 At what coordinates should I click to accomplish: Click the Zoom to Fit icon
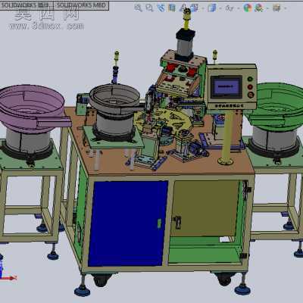click(x=138, y=8)
